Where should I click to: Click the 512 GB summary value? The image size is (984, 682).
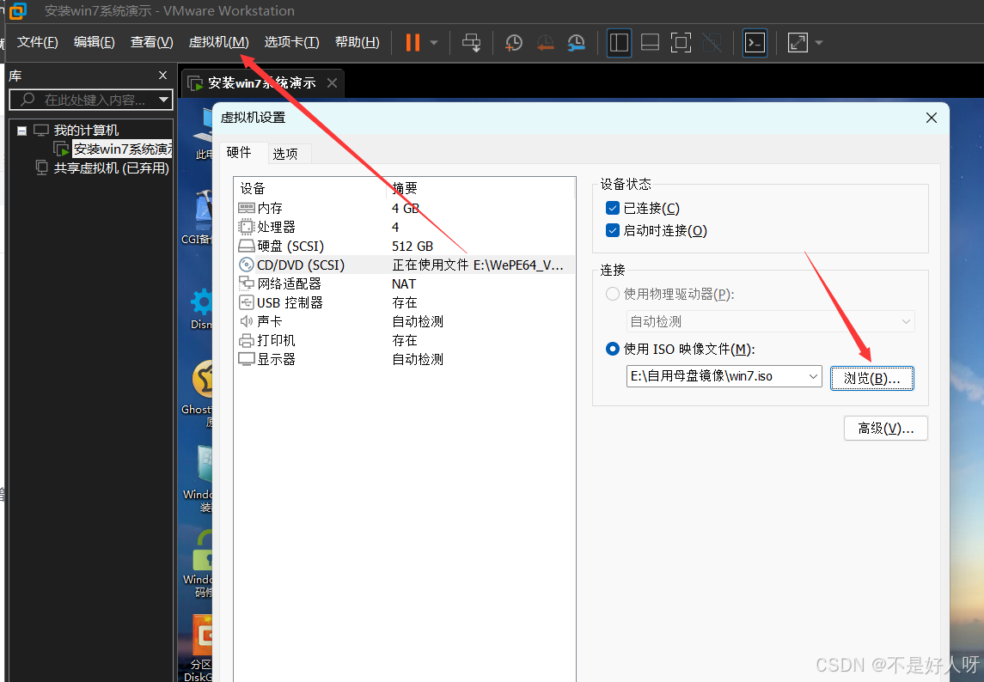[413, 246]
